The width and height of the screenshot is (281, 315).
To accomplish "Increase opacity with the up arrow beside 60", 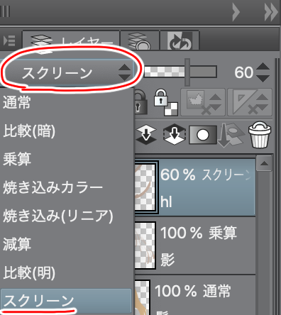I will (x=263, y=67).
